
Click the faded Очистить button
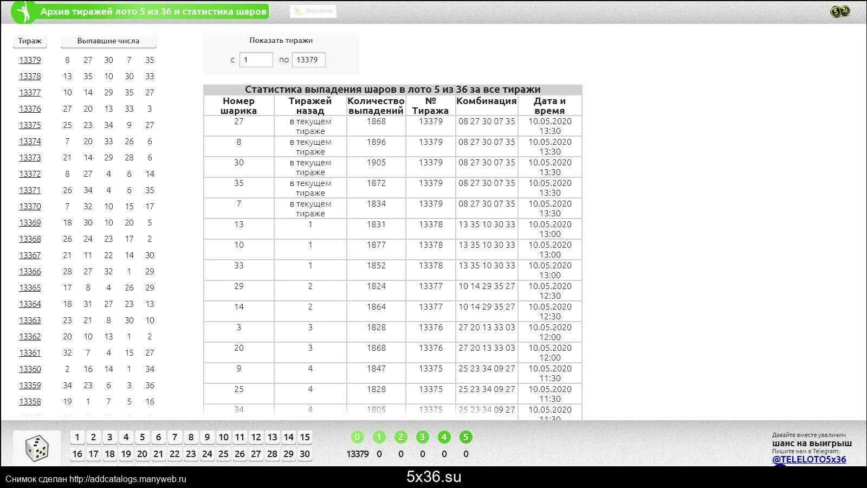313,11
